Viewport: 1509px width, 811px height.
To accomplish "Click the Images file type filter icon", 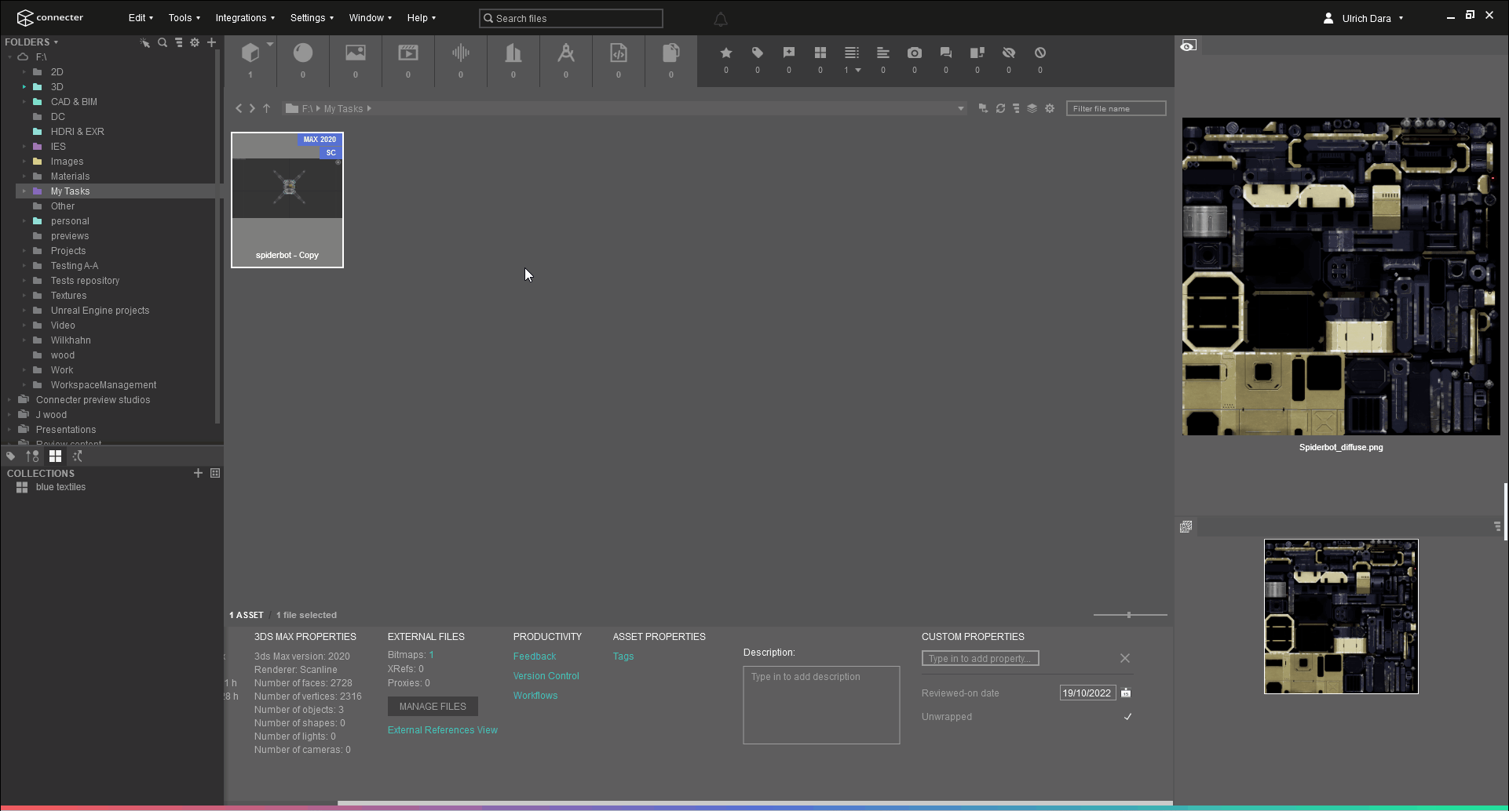I will [355, 55].
